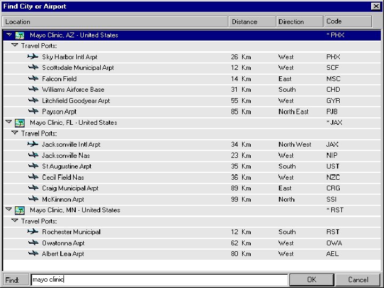Click the airplane icon beside Payson Arpt
384x288 pixels.
pos(33,111)
